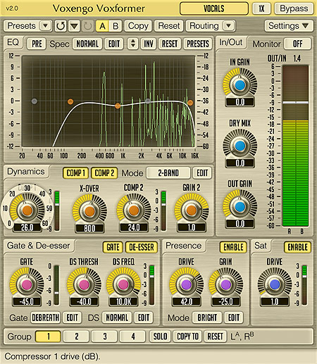Open the EQ PRESETS menu
Screen dimensions: 317x364
pyautogui.click(x=198, y=44)
